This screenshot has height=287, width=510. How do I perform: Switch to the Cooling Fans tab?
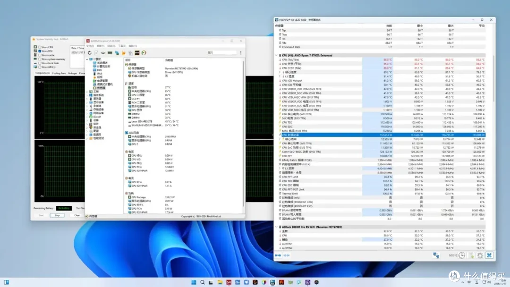(x=59, y=74)
